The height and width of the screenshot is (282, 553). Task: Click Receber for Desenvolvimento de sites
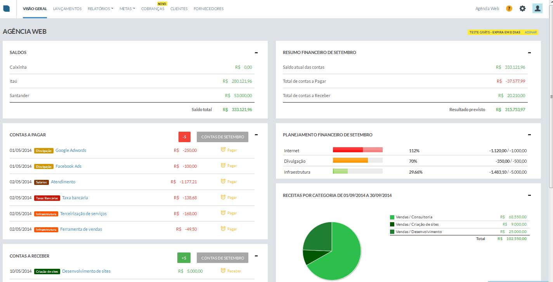(x=234, y=271)
